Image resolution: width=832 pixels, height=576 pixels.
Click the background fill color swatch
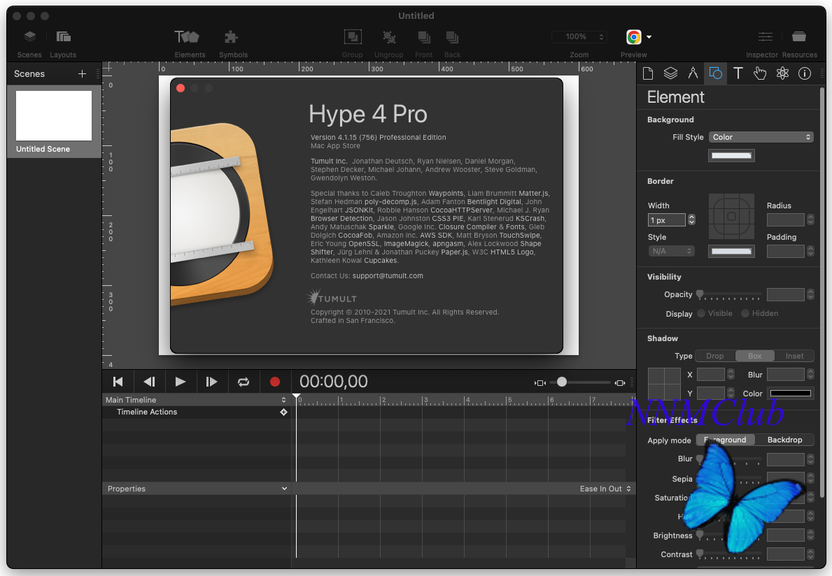[x=731, y=156]
